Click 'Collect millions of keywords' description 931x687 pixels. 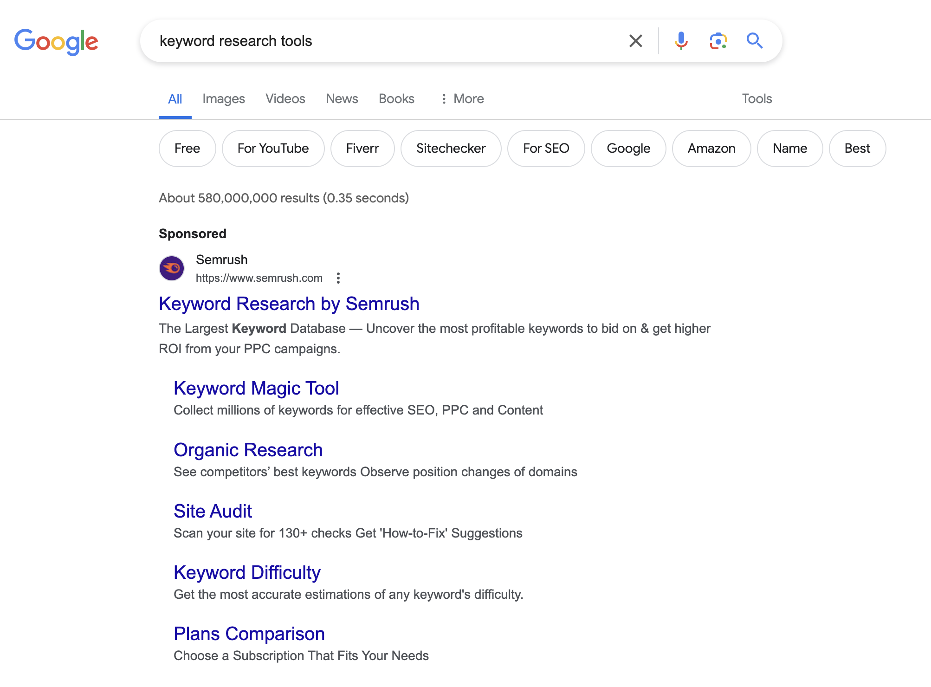[x=358, y=410]
